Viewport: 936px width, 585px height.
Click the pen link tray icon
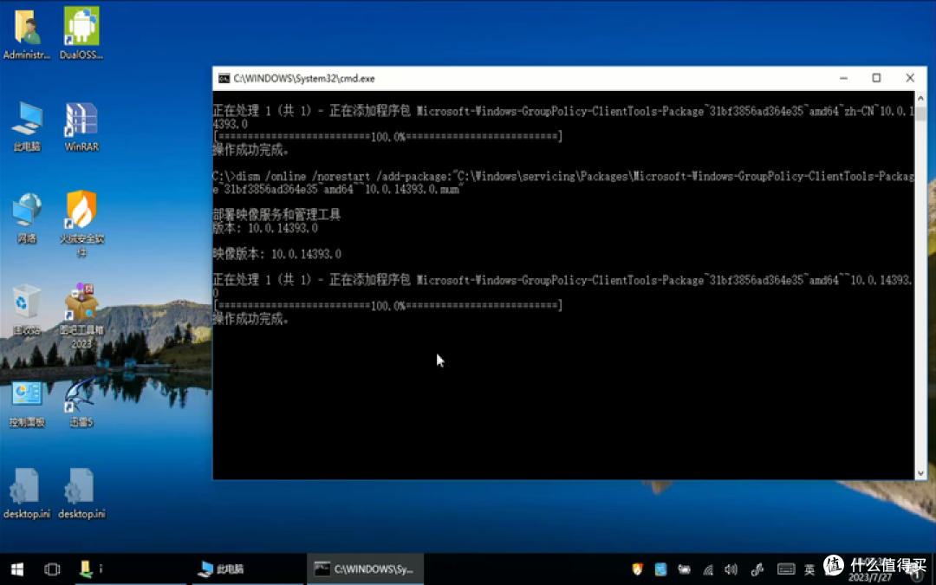pos(757,569)
